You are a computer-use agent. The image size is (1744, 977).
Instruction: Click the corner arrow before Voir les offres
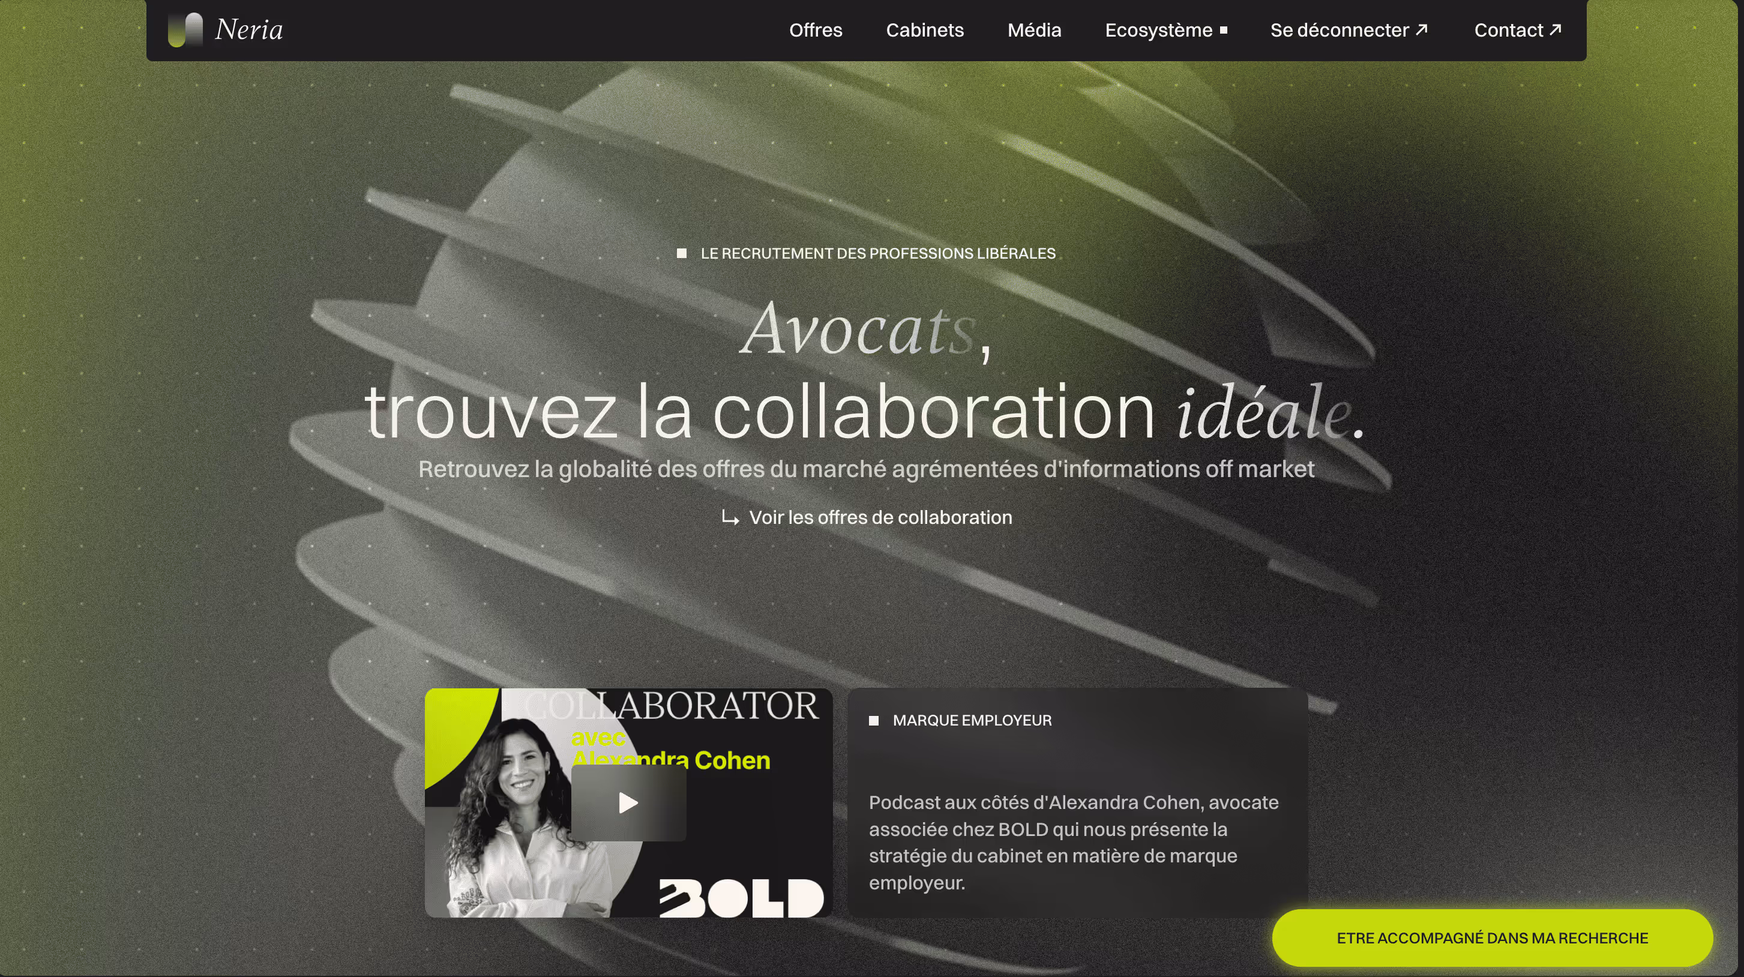coord(730,518)
